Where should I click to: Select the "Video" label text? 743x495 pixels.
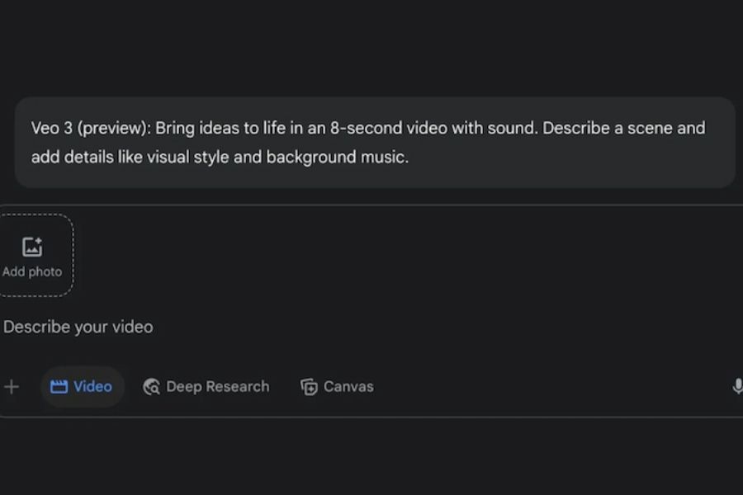point(92,387)
